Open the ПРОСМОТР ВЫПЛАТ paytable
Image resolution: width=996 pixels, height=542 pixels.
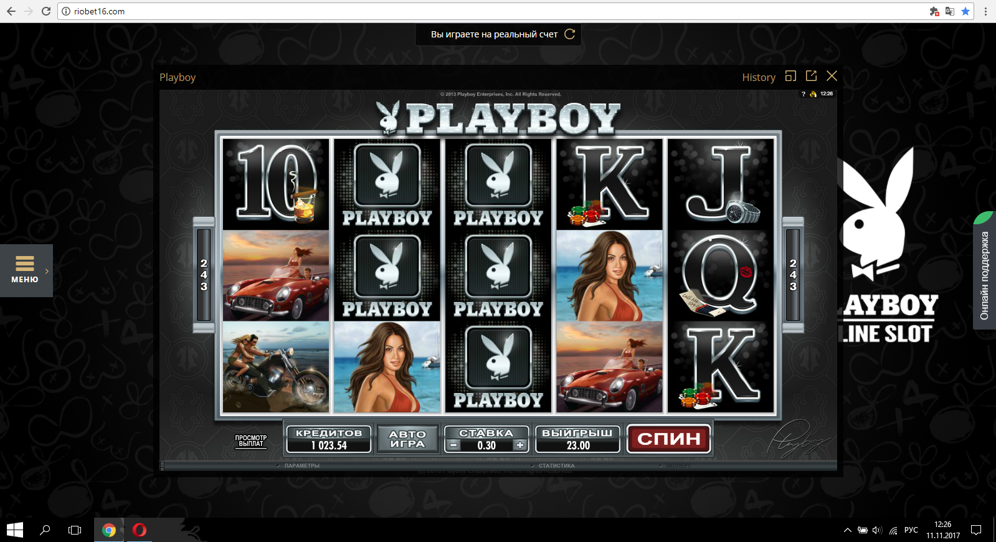[x=250, y=441]
